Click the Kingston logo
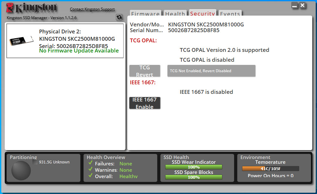The width and height of the screenshot is (317, 194). click(31, 8)
